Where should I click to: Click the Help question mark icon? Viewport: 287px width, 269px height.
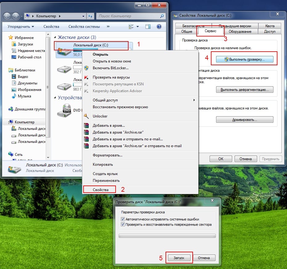[x=159, y=27]
